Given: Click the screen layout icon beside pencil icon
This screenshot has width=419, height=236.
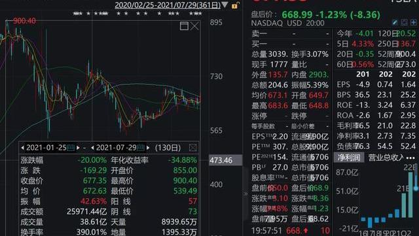Looking at the screenshot, I should pos(404,22).
